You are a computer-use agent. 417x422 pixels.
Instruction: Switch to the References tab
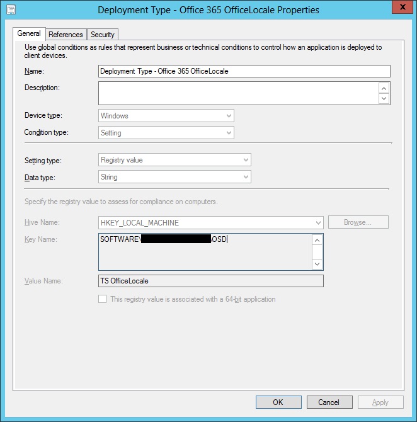tap(66, 35)
